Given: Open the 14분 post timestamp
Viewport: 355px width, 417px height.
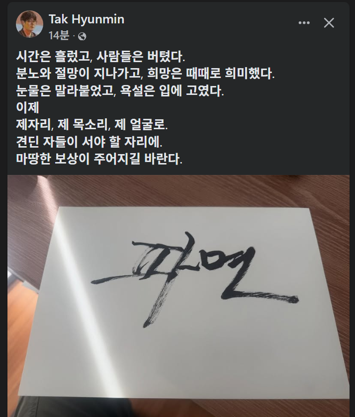Looking at the screenshot, I should pyautogui.click(x=59, y=35).
